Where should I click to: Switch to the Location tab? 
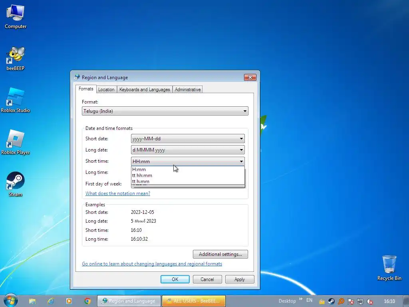coord(106,90)
